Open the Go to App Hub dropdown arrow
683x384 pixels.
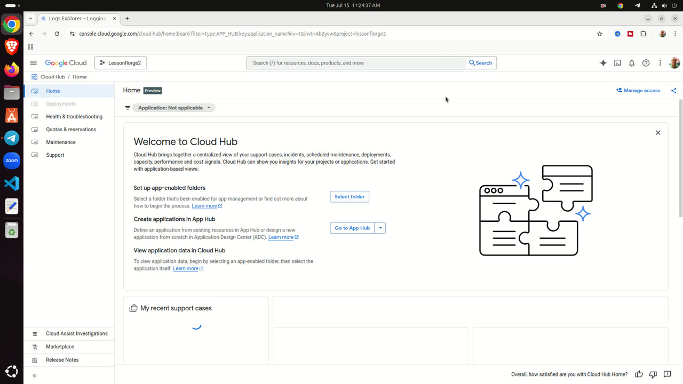380,228
